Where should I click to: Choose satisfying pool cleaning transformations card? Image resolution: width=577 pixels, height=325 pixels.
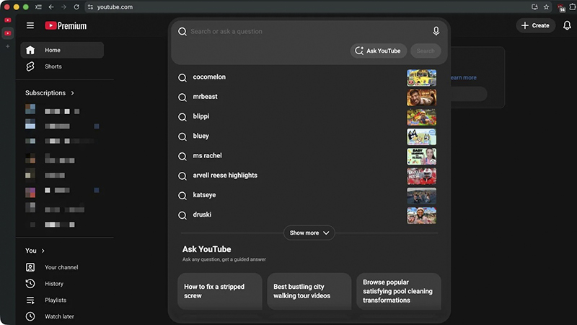(x=399, y=291)
